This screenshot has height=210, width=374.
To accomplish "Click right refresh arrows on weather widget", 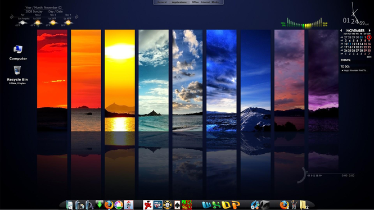I will 76,17.
